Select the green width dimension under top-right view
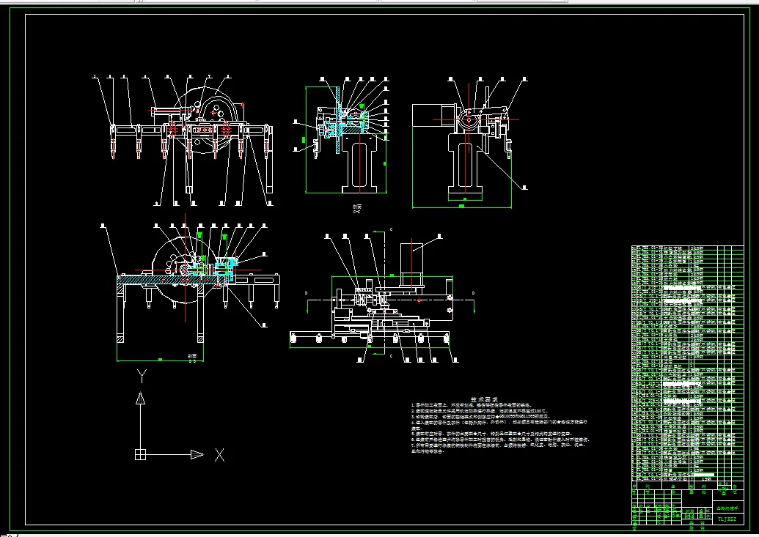This screenshot has height=537, width=759. [462, 207]
